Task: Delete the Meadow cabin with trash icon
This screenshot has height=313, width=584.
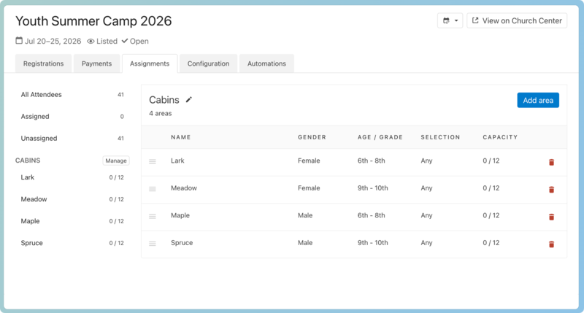Action: pyautogui.click(x=551, y=189)
